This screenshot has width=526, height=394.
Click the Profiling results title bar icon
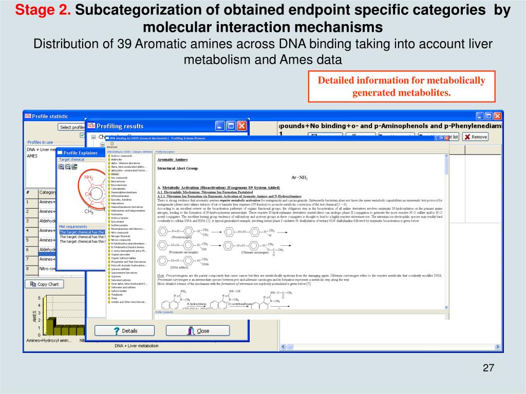(x=91, y=126)
